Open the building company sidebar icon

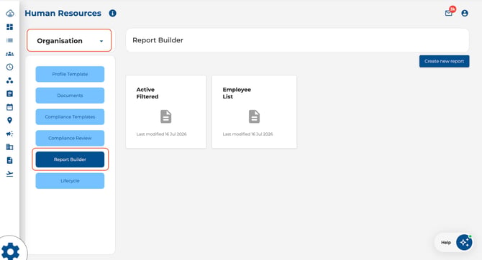tap(10, 147)
